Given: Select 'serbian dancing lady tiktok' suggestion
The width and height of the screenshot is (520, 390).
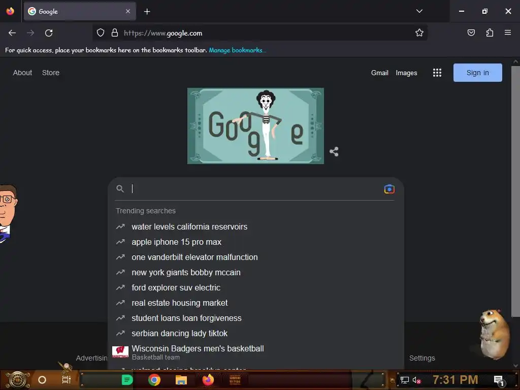Looking at the screenshot, I should coord(256,334).
